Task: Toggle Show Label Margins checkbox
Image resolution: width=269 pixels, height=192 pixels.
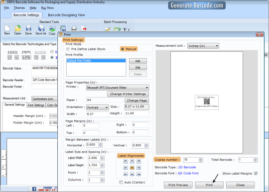Action: point(256,174)
